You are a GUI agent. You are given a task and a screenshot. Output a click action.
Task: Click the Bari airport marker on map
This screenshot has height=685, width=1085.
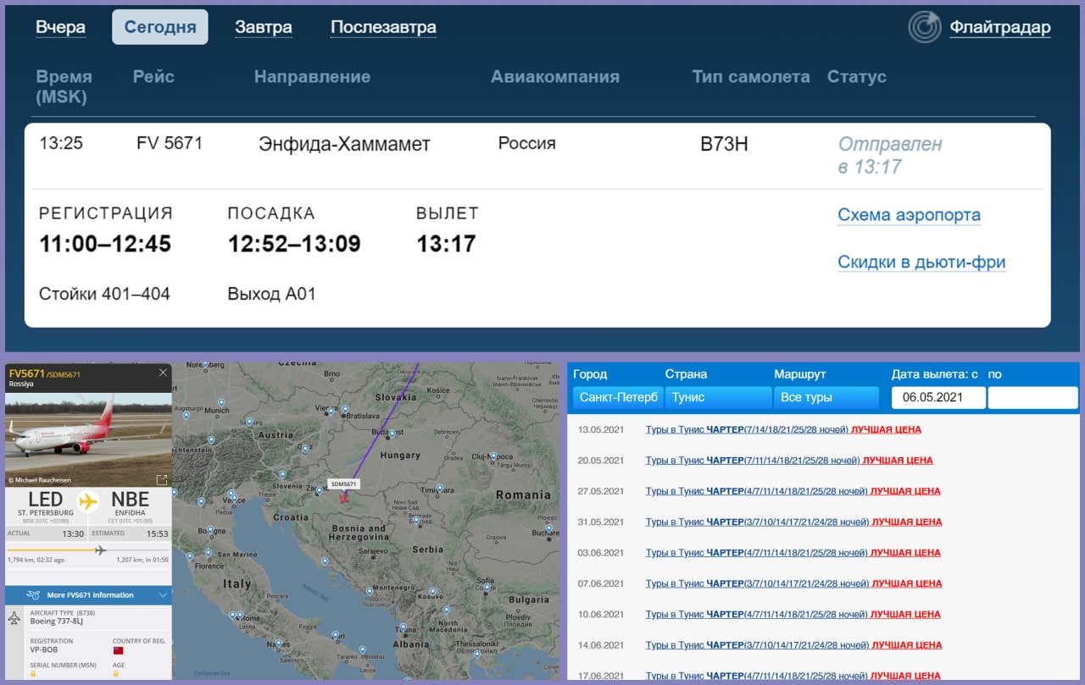pos(335,634)
